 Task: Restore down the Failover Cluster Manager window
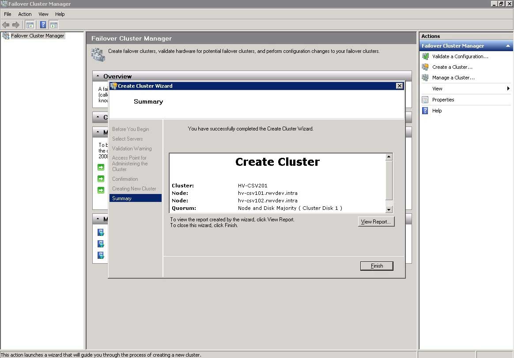pyautogui.click(x=501, y=4)
